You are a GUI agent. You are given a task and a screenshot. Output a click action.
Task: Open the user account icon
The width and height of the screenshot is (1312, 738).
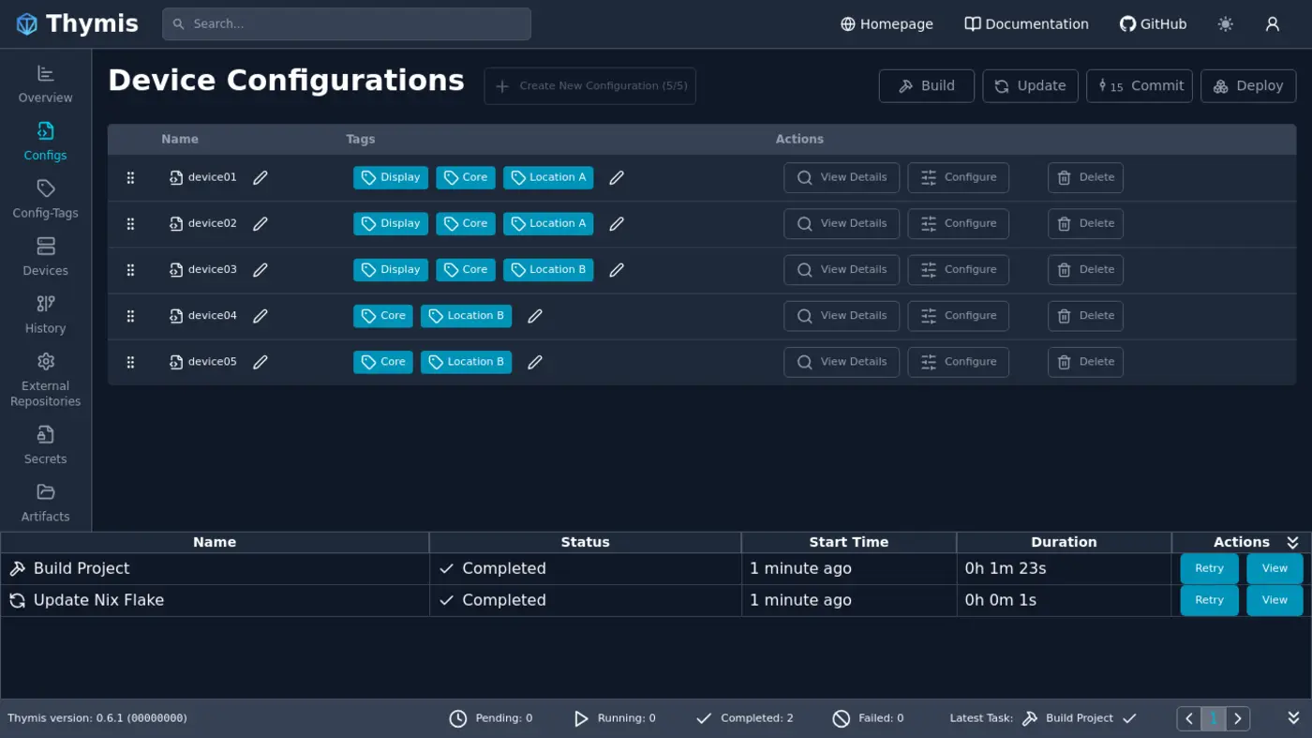[1272, 23]
